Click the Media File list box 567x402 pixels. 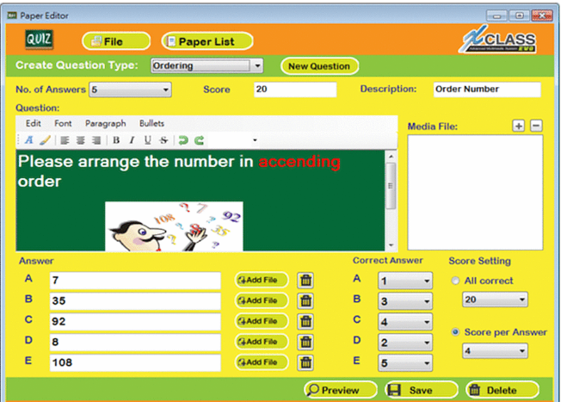point(475,193)
